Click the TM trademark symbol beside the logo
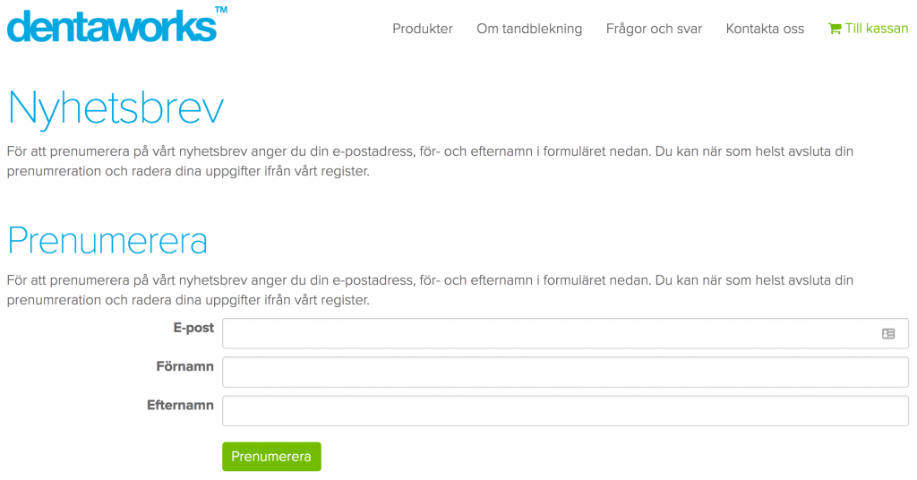The image size is (917, 480). (221, 10)
